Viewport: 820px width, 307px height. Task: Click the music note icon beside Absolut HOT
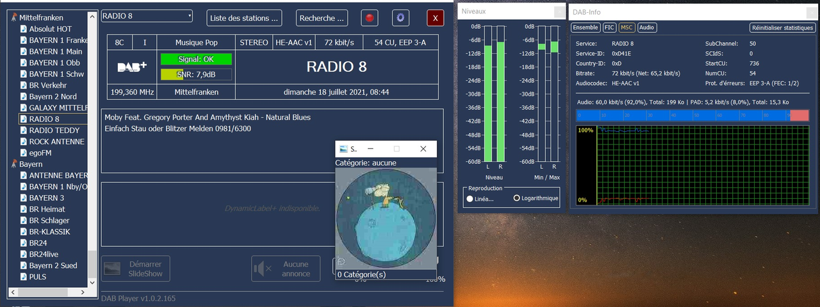(x=23, y=29)
